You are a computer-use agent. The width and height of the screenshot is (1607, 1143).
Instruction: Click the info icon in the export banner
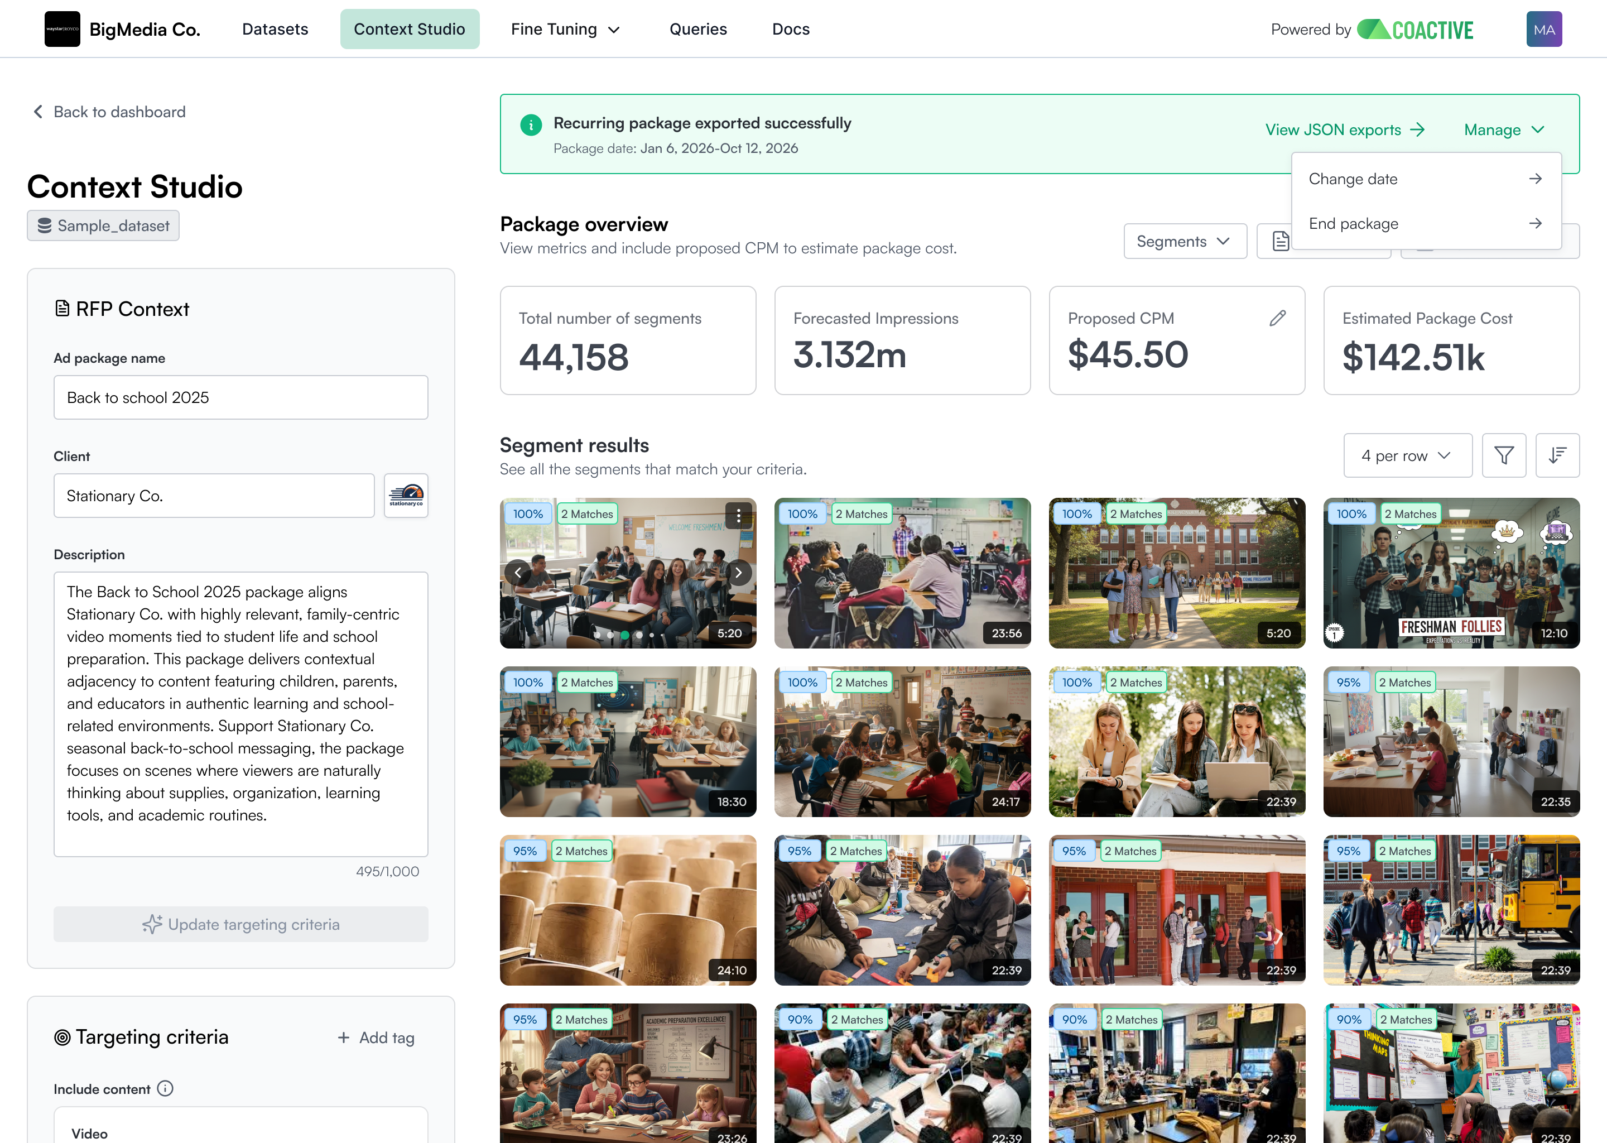tap(531, 124)
